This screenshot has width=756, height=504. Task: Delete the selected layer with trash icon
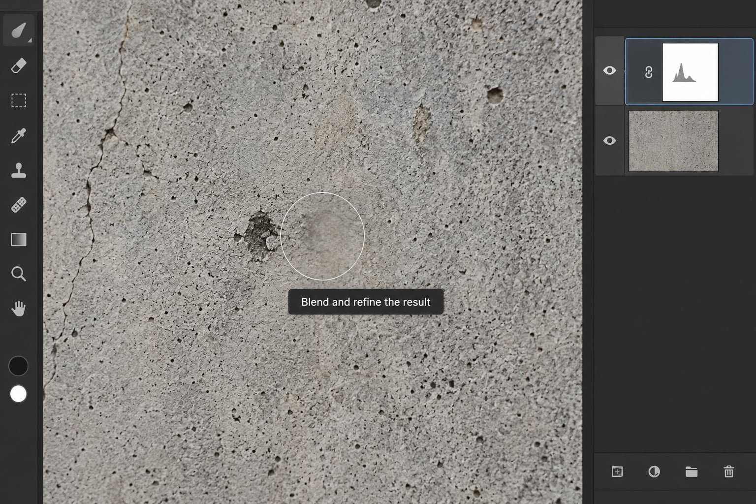click(x=729, y=472)
